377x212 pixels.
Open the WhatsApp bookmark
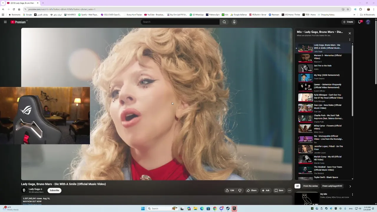[196, 15]
